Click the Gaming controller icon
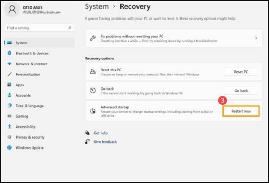Screen dimensions: 269x183 tap(9, 116)
